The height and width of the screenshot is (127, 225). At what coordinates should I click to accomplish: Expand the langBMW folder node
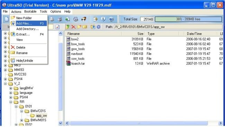[11, 88]
